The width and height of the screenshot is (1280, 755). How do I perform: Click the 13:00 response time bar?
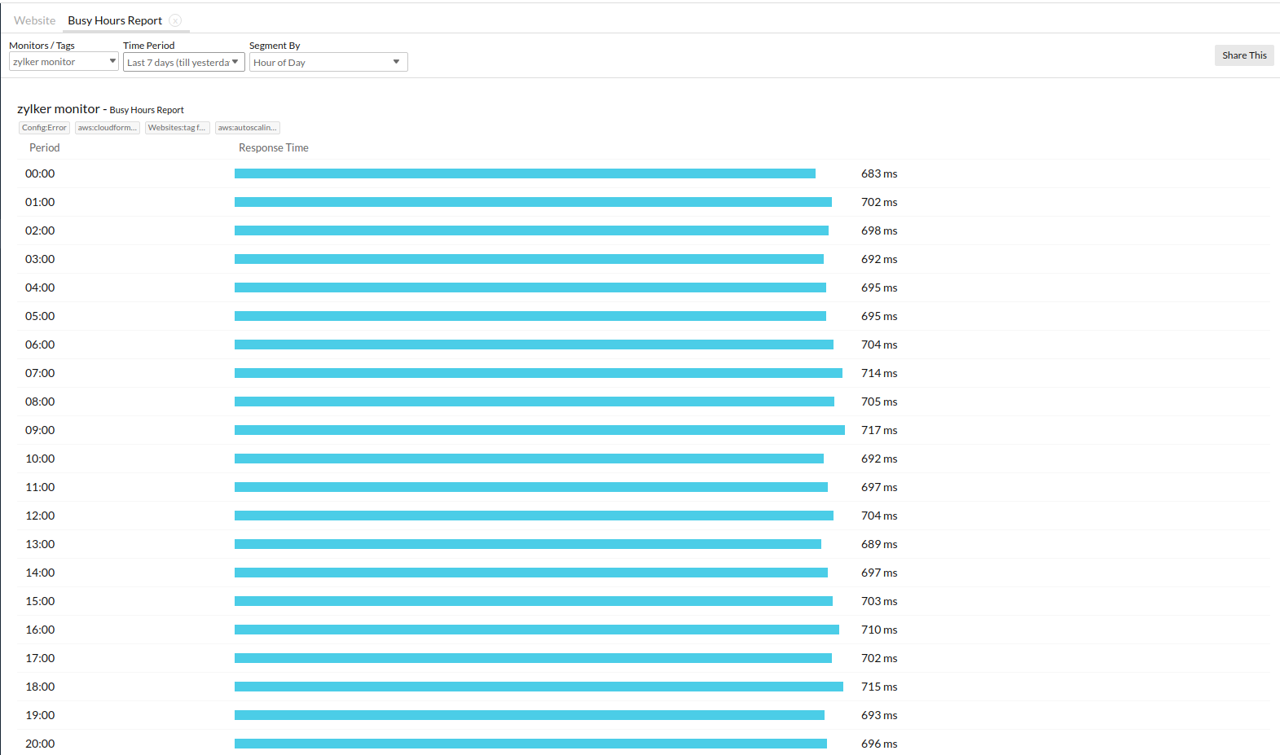[528, 544]
